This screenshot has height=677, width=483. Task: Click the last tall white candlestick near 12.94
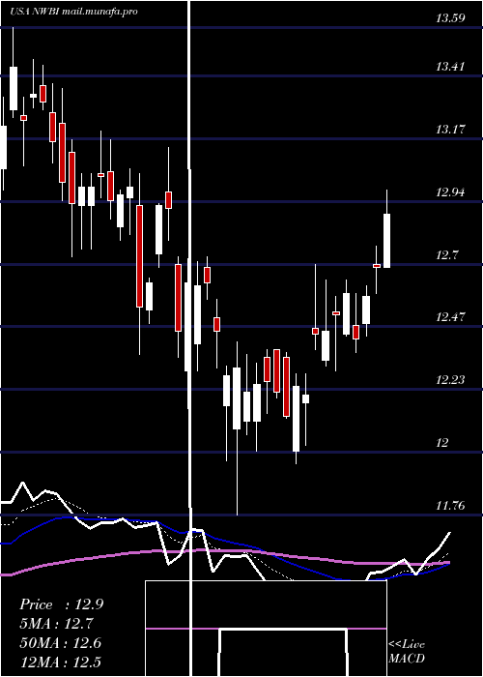tap(386, 241)
